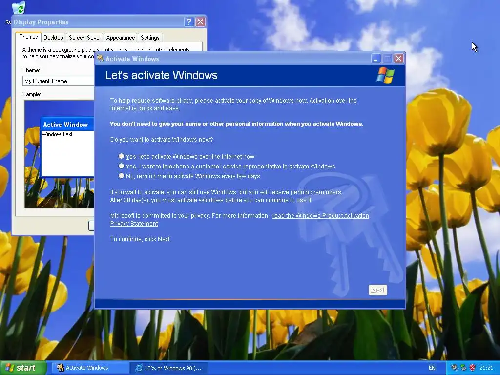The image size is (500, 375).
Task: Click "Do you want to activate Windows now?" text
Action: 162,139
